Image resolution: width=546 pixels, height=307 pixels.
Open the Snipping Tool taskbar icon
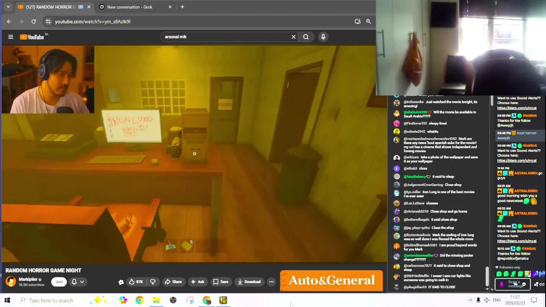tap(190, 300)
